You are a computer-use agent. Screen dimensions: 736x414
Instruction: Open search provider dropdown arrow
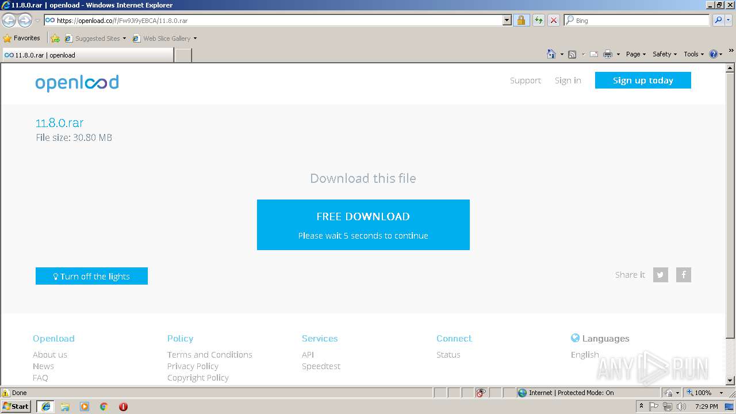click(x=729, y=20)
